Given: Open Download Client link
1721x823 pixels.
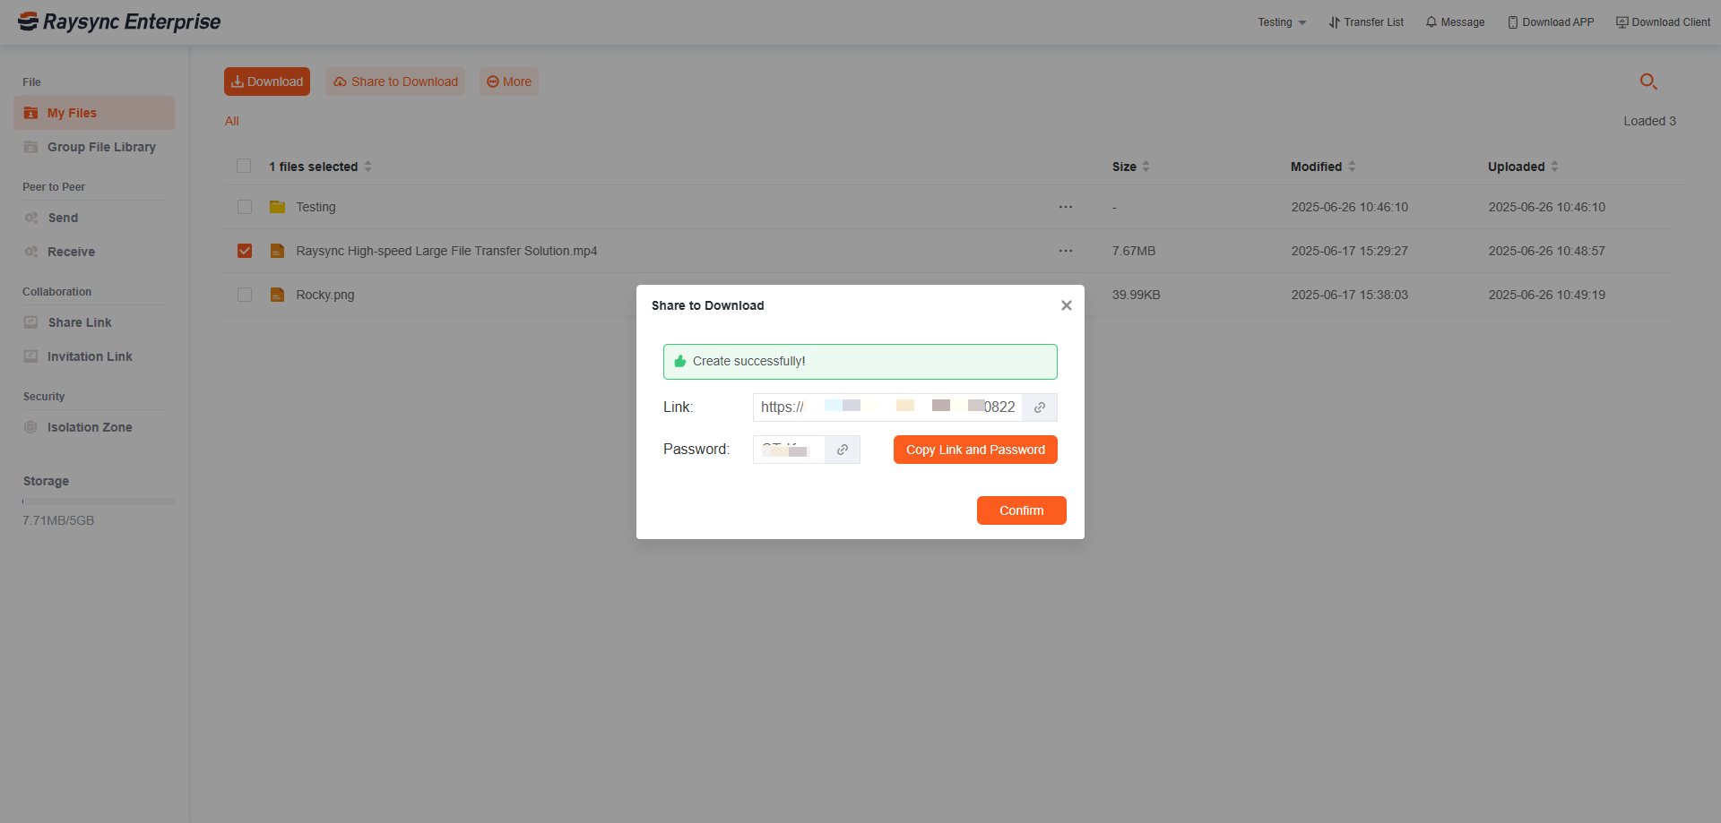Looking at the screenshot, I should click(x=1663, y=22).
